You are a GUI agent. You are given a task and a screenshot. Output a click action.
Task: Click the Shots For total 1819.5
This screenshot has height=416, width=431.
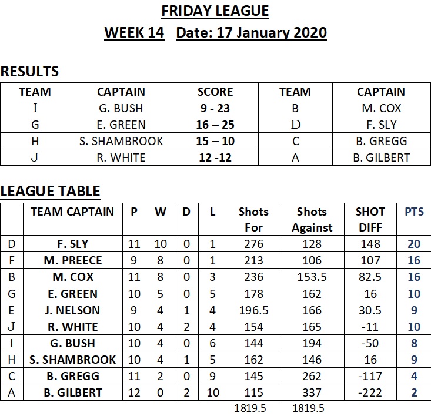pos(250,408)
